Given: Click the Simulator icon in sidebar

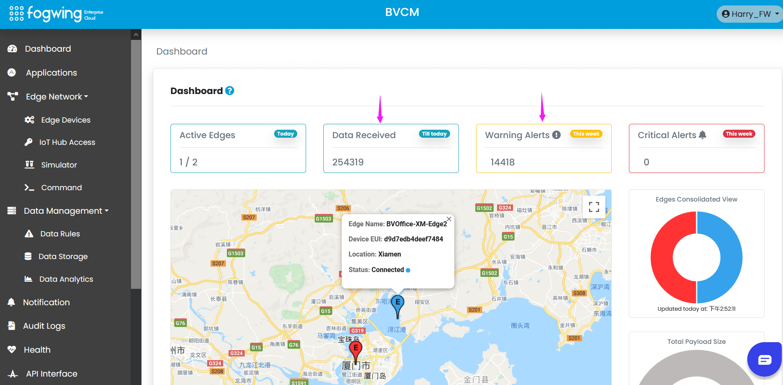Looking at the screenshot, I should point(29,164).
